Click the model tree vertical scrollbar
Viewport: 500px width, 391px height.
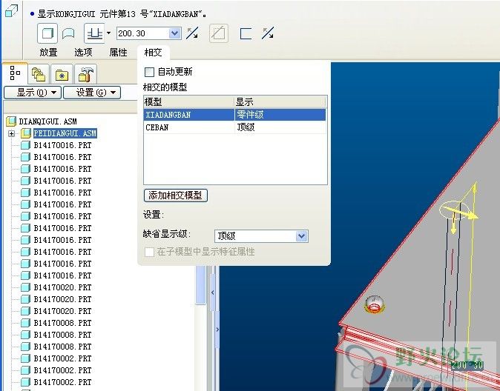(200, 285)
